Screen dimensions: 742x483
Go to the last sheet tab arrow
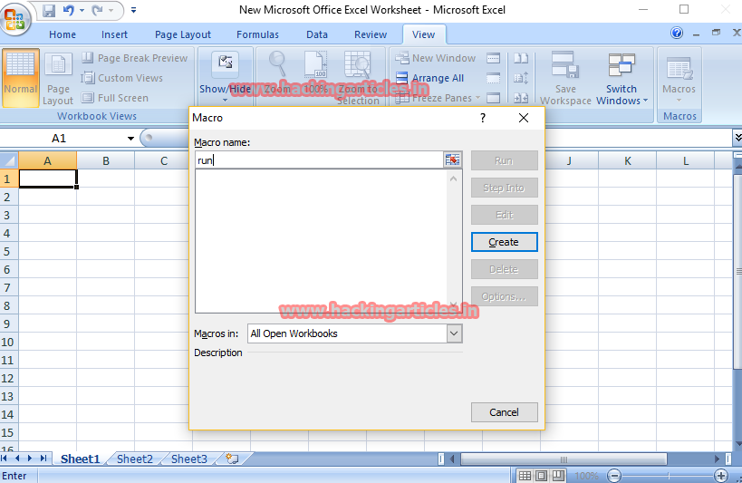point(43,459)
